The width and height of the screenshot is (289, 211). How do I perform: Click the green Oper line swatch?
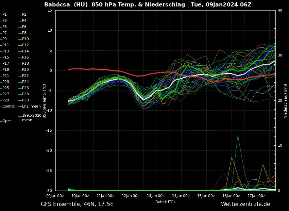point(1,121)
